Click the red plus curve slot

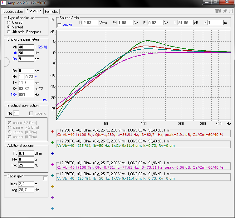click(53, 132)
